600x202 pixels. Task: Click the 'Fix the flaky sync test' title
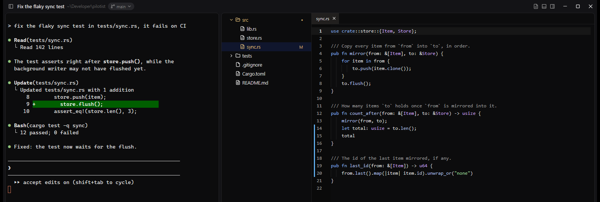click(41, 6)
